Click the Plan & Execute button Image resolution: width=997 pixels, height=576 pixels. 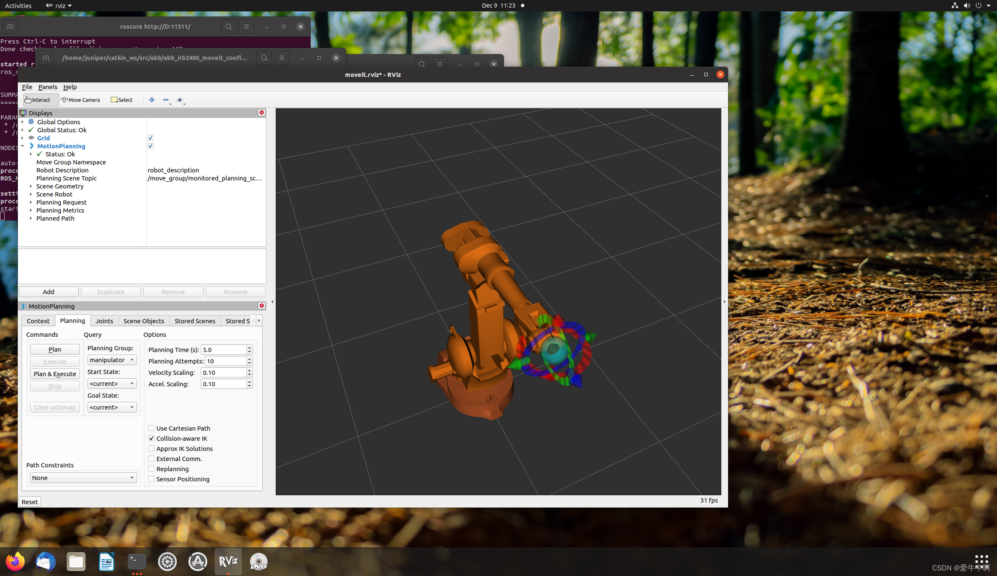point(55,374)
